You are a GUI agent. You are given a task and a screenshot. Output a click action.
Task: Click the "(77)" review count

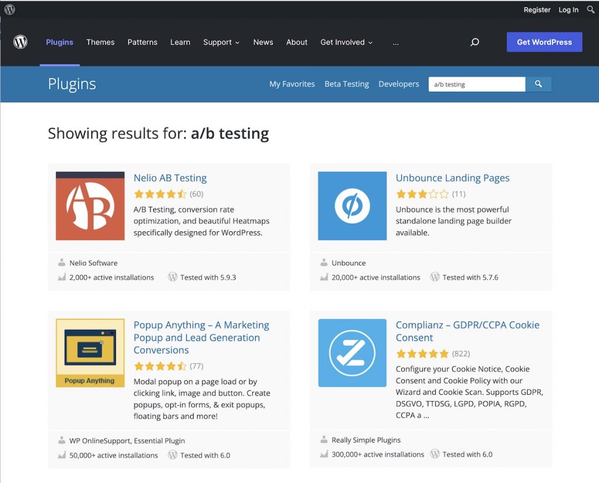197,366
